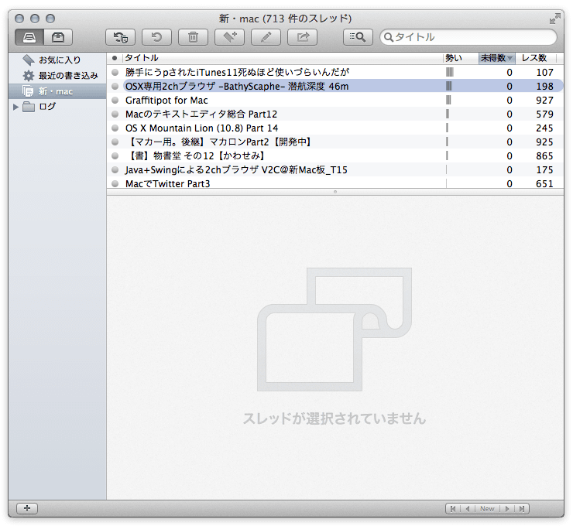The image size is (573, 526).
Task: Click the share arrow toolbar icon
Action: [302, 36]
